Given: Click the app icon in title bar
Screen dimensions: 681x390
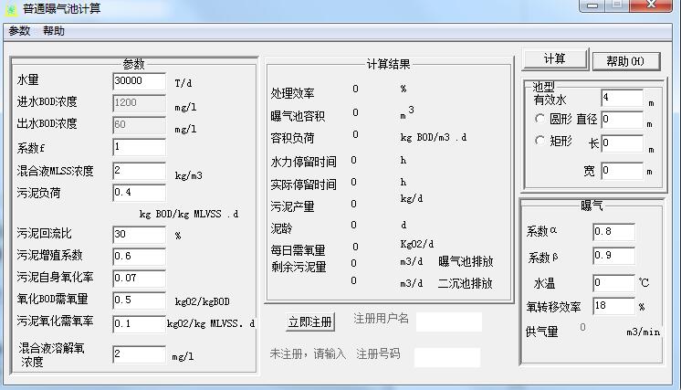Looking at the screenshot, I should coord(11,9).
